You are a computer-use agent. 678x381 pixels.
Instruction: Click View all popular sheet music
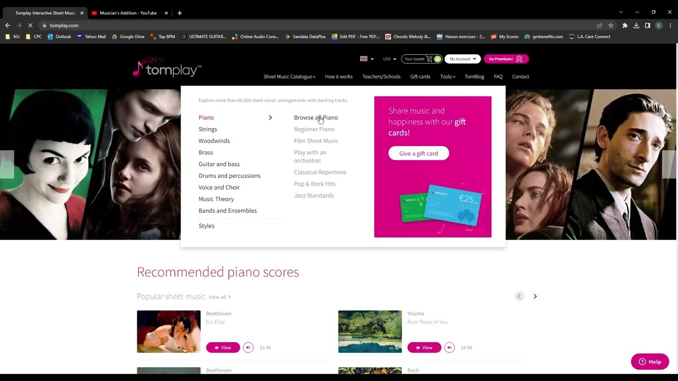(220, 297)
